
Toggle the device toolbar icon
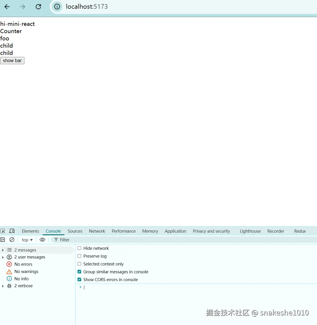tap(12, 231)
